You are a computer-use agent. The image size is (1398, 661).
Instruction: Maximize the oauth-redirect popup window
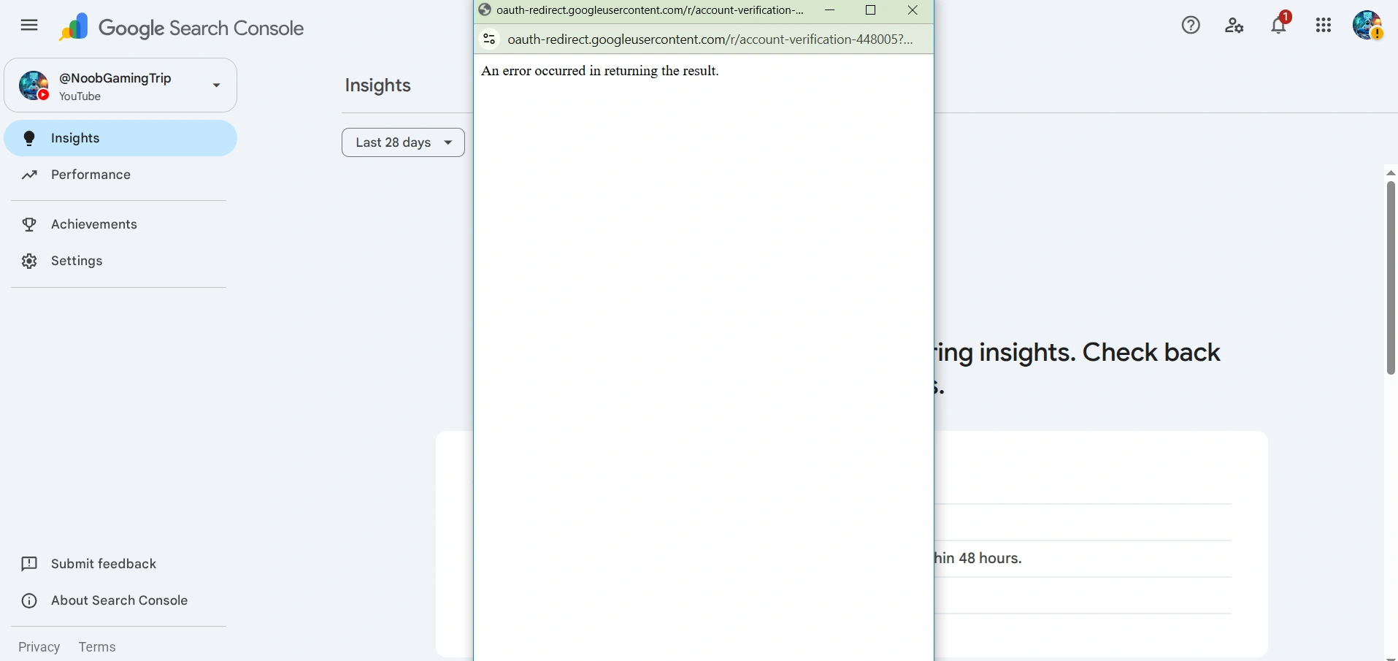(870, 9)
